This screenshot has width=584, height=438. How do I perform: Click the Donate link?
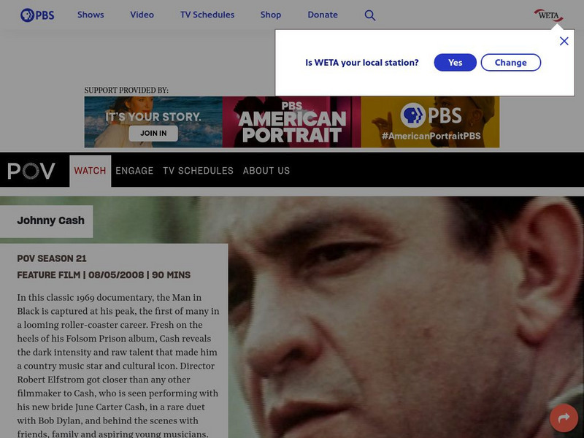323,15
